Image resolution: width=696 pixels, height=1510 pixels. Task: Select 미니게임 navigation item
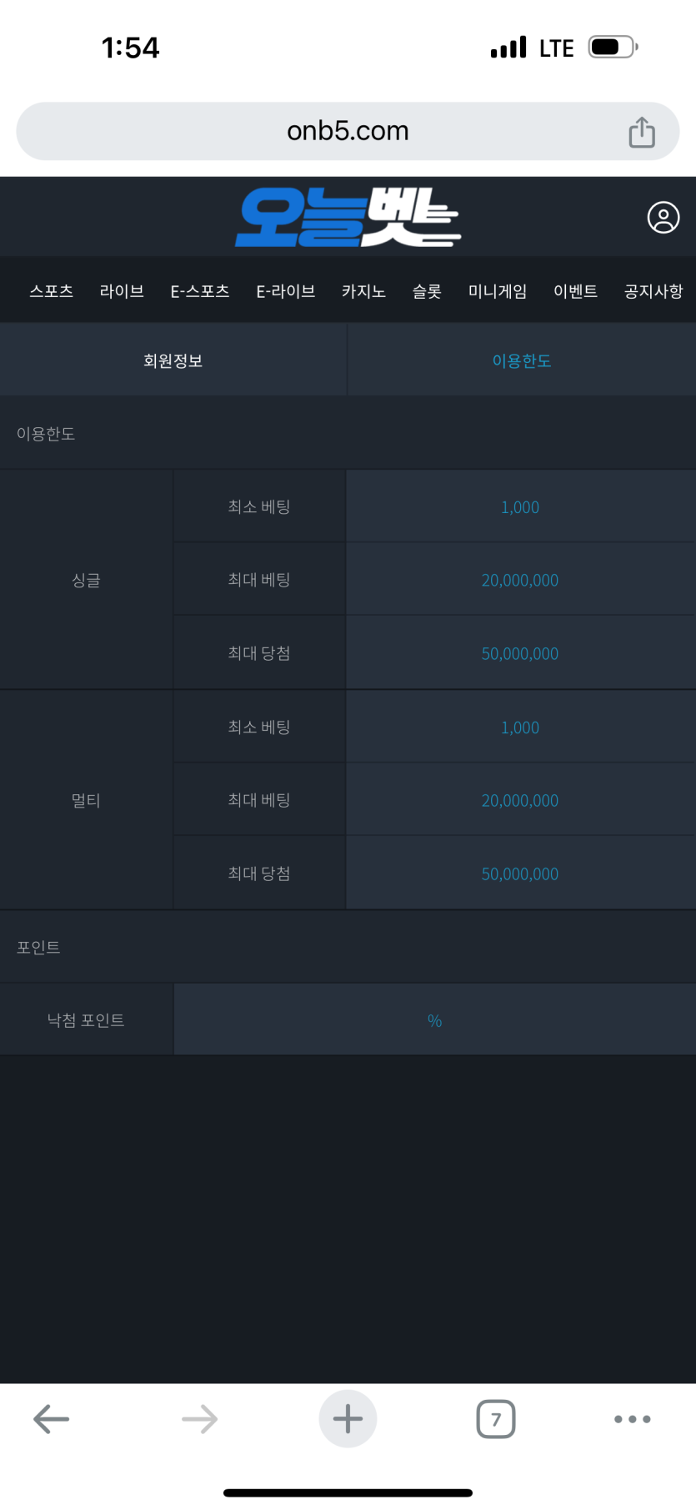498,291
